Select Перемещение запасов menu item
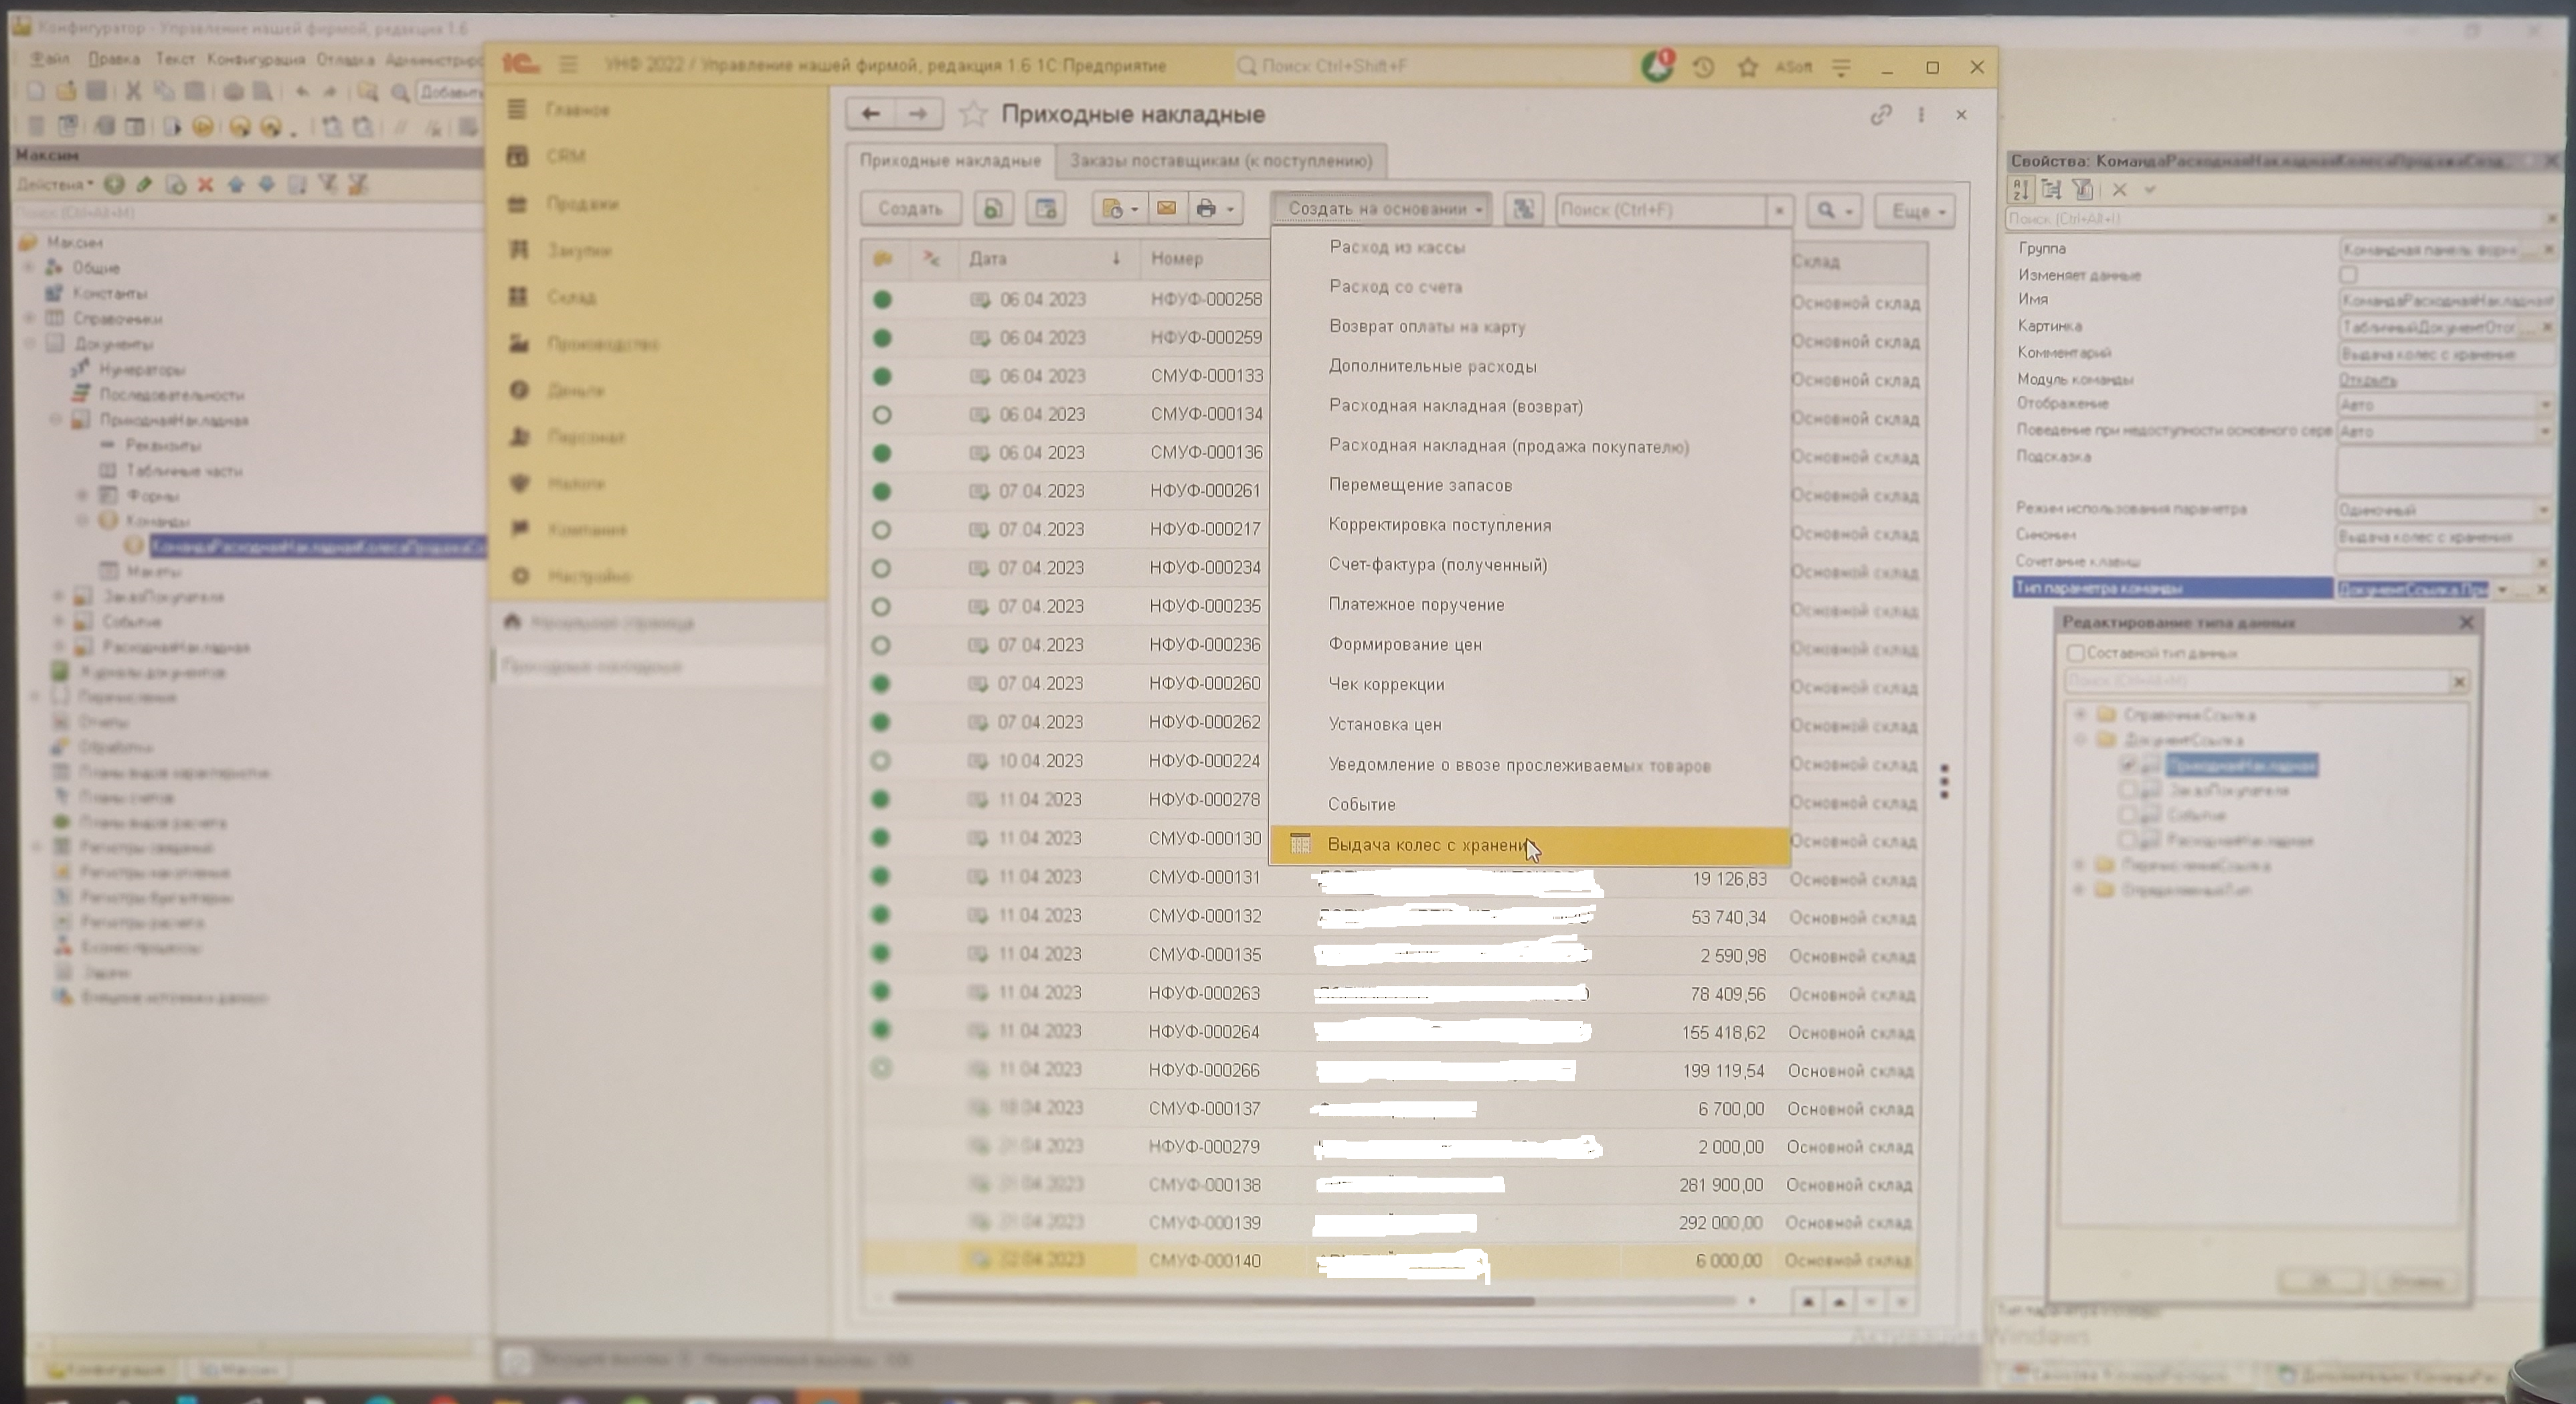 pyautogui.click(x=1530, y=485)
